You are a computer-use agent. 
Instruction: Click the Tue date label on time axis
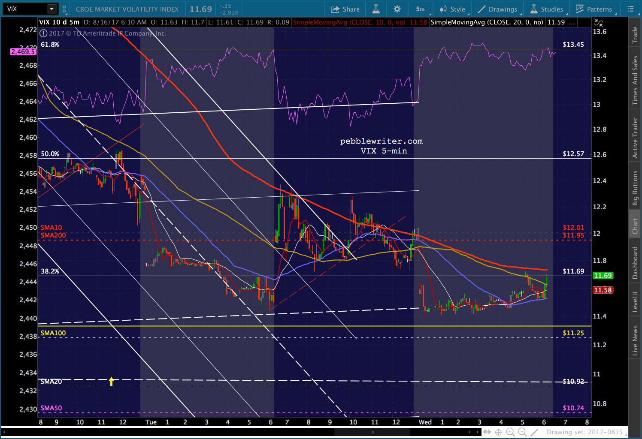click(151, 422)
